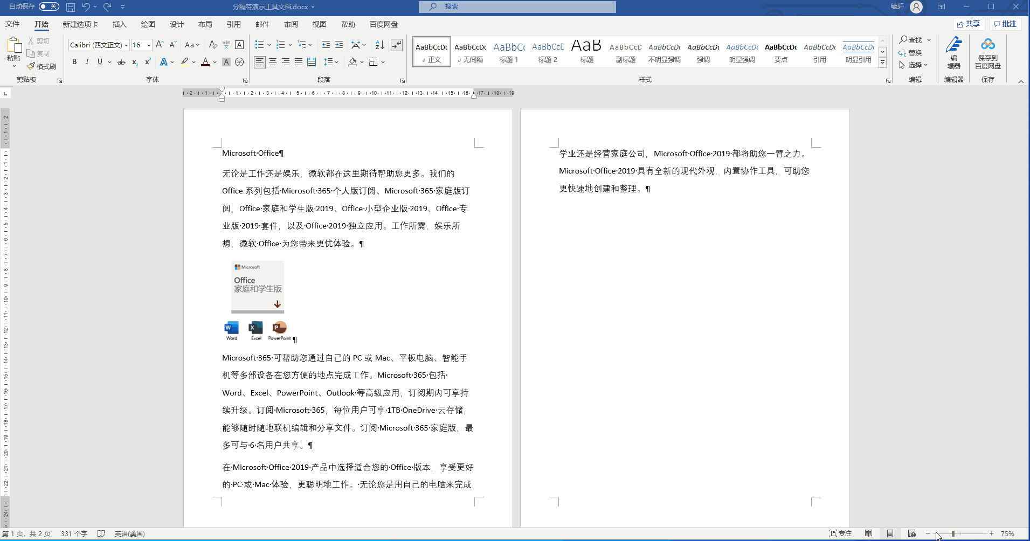The image size is (1030, 541).
Task: Switch to the 审阅 tab
Action: [291, 24]
